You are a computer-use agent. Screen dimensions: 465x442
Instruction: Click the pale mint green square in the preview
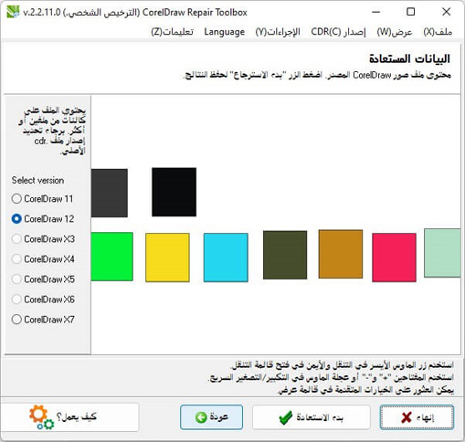pos(442,253)
